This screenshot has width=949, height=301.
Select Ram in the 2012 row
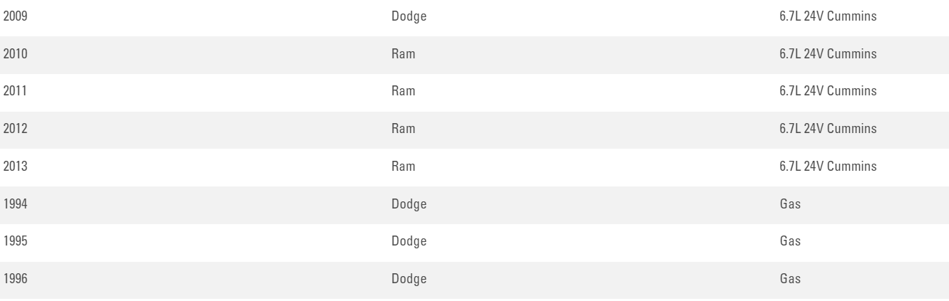click(x=404, y=129)
